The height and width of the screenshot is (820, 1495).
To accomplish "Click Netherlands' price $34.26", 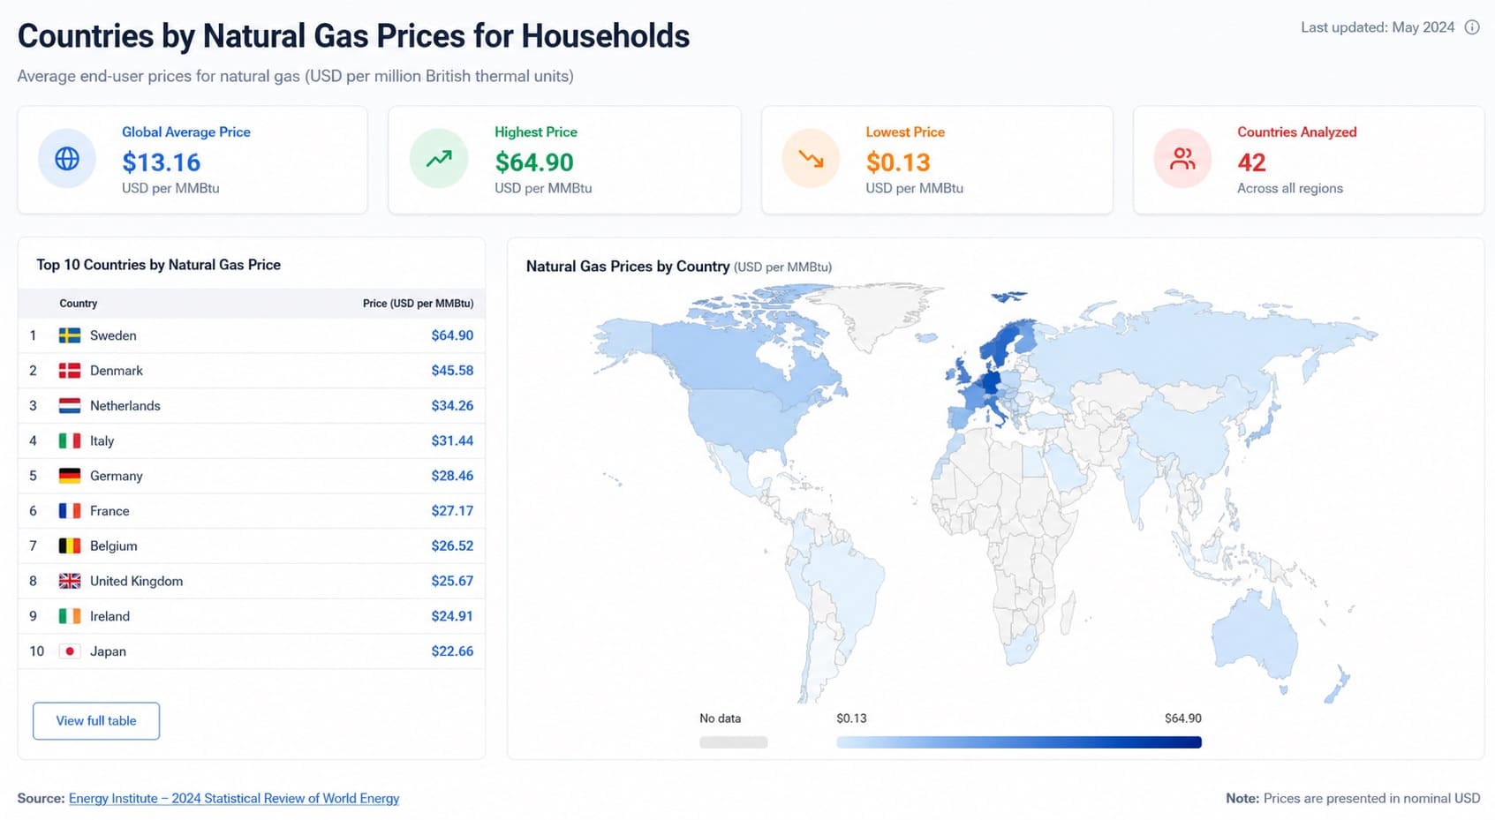I will point(452,406).
